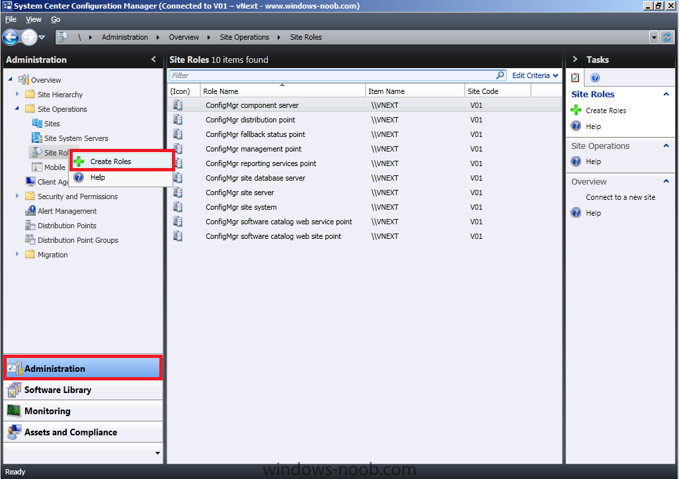This screenshot has width=679, height=479.
Task: Click the breadcrumb root node icon
Action: click(x=63, y=37)
